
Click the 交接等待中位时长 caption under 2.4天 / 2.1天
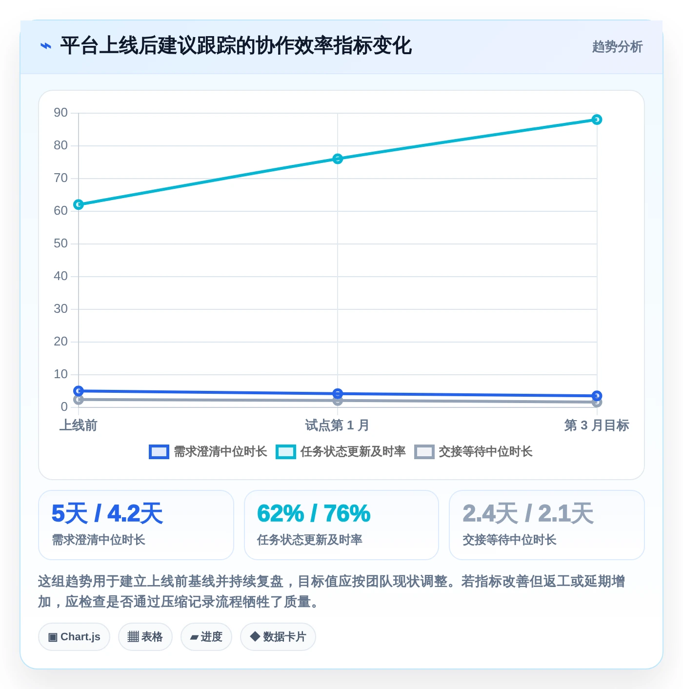509,540
